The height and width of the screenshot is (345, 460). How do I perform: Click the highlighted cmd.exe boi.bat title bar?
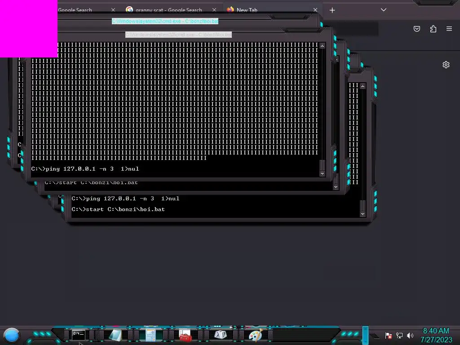click(x=165, y=21)
